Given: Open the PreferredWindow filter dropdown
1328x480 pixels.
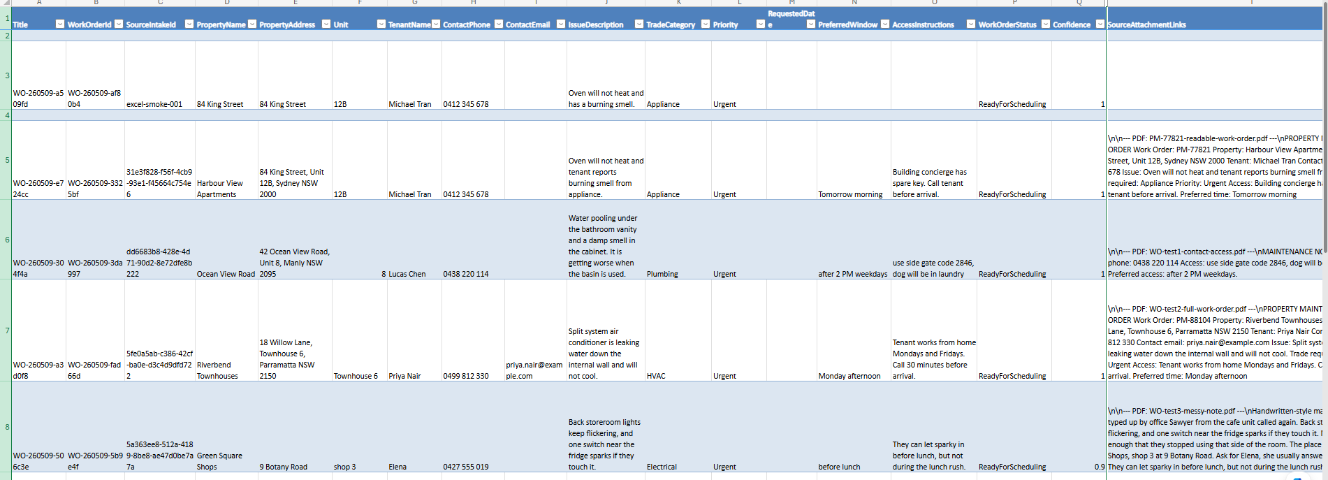Looking at the screenshot, I should click(x=884, y=24).
